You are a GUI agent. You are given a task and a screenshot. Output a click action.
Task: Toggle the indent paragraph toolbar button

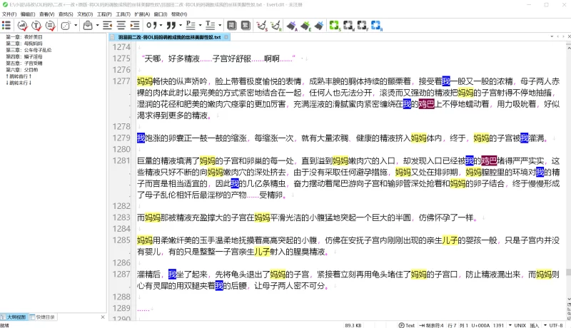135,25
